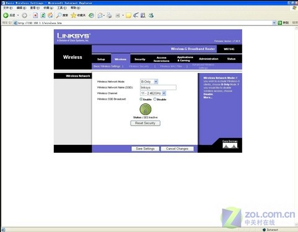Switch to the Administration tab
This screenshot has width=298, height=232.
[x=209, y=59]
